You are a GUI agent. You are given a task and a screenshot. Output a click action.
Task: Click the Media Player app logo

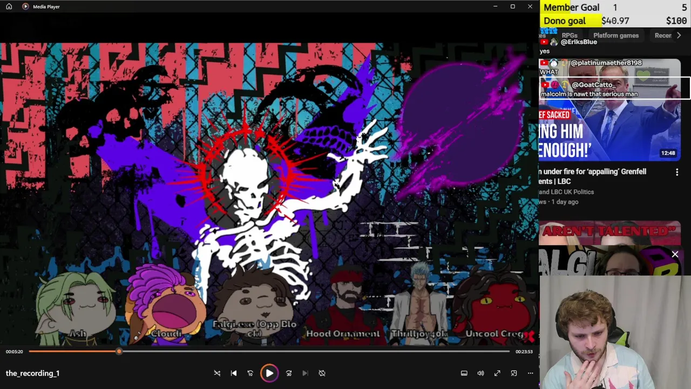point(25,6)
